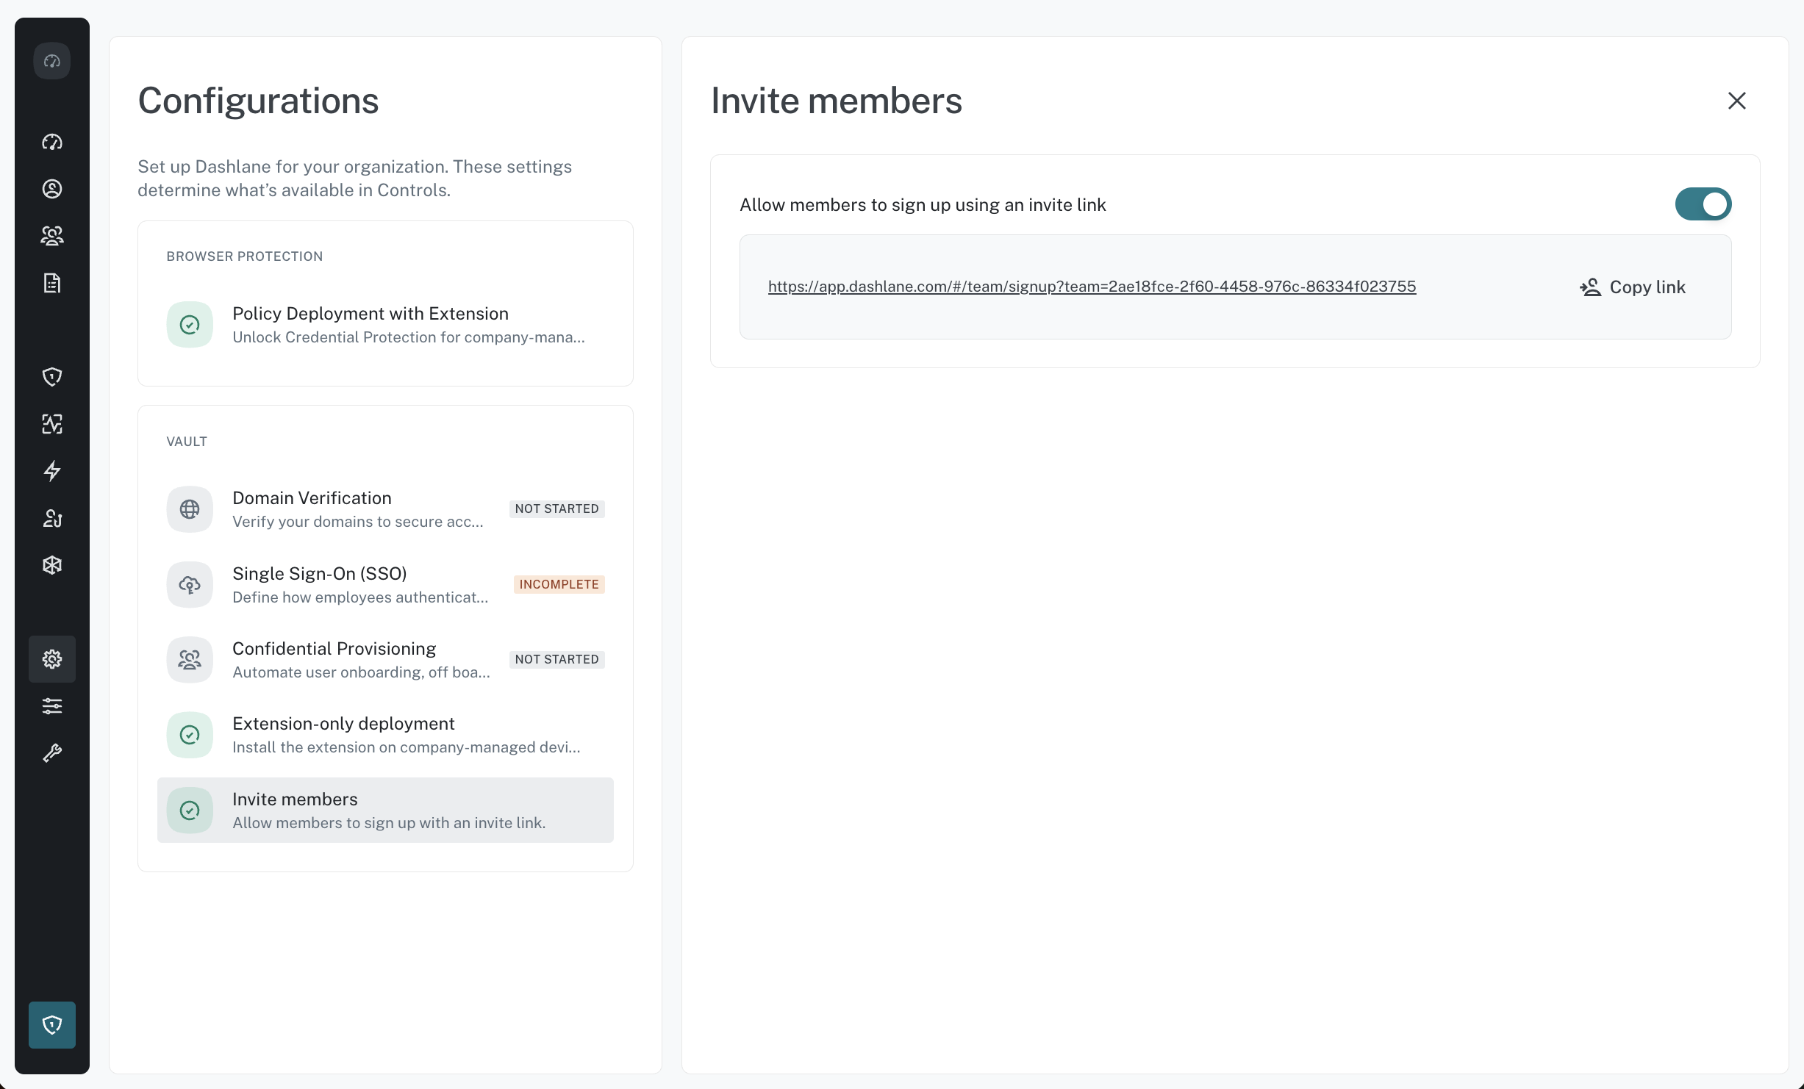
Task: Click 'Verify your domains to secure acc...' text
Action: pyautogui.click(x=358, y=522)
